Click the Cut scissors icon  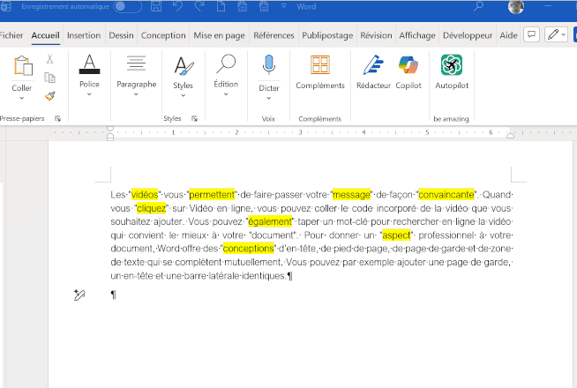click(50, 59)
